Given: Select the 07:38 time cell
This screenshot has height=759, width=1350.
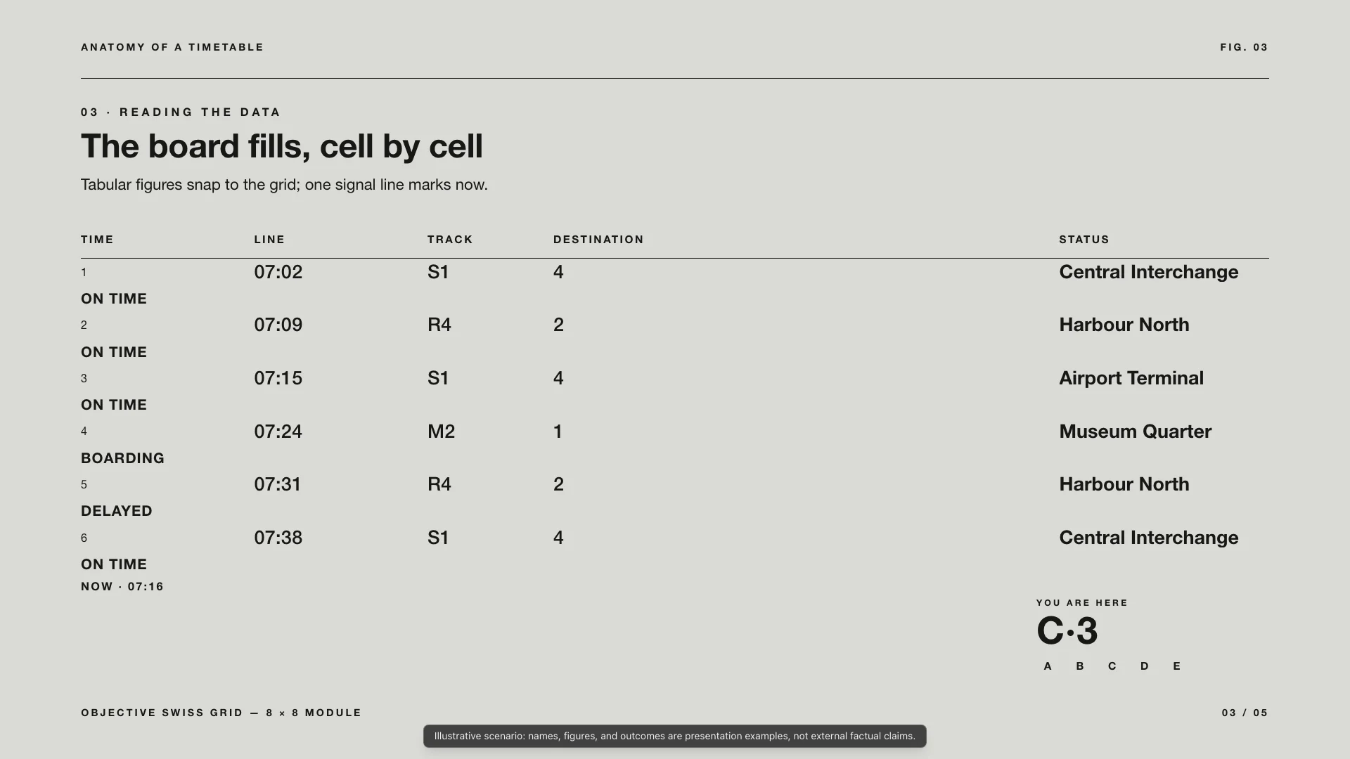Looking at the screenshot, I should [278, 538].
